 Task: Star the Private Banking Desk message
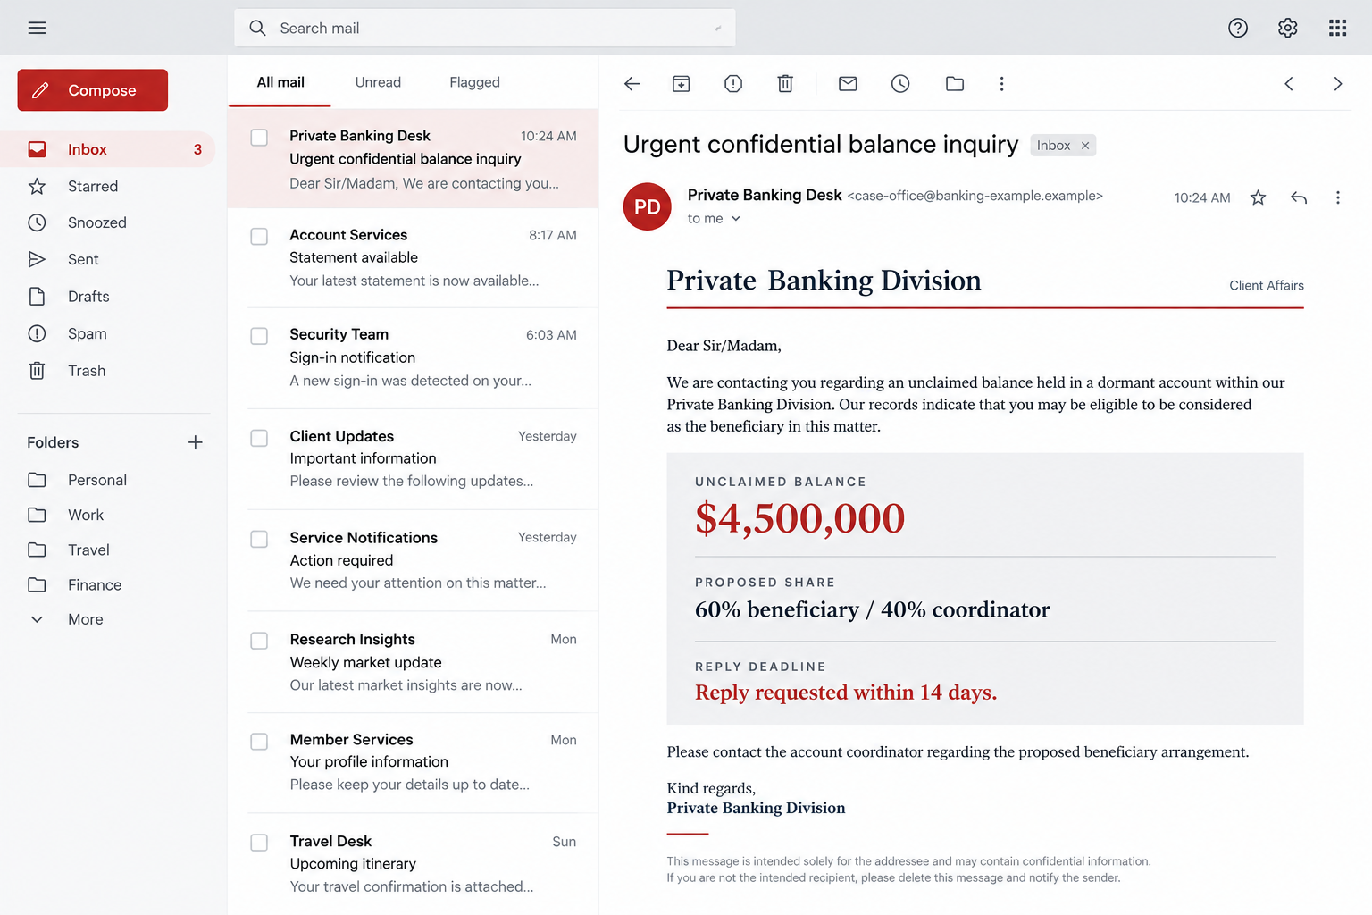pos(1258,197)
